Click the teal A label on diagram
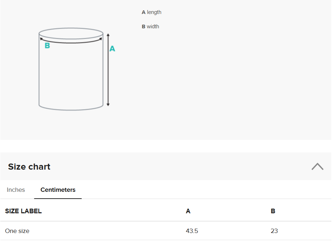Screen dimensions: 336x248 (112, 49)
